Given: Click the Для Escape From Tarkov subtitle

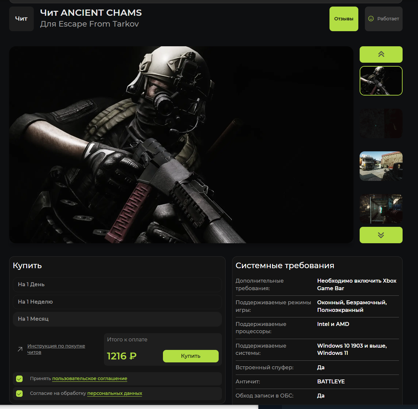Looking at the screenshot, I should coord(90,24).
